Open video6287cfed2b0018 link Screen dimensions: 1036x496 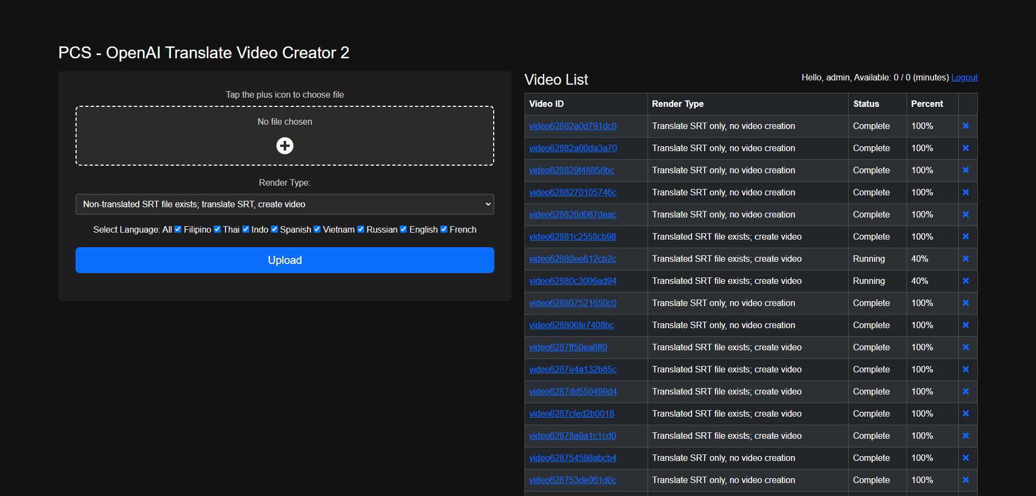(x=571, y=413)
